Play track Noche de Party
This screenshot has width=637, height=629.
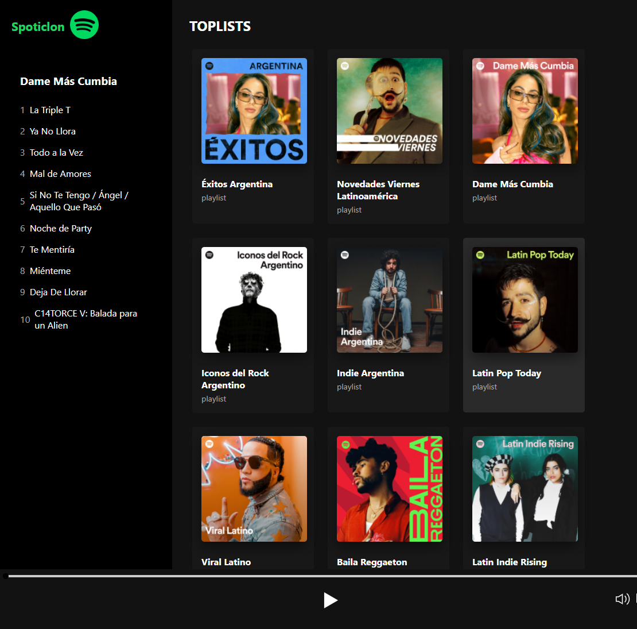coord(60,229)
